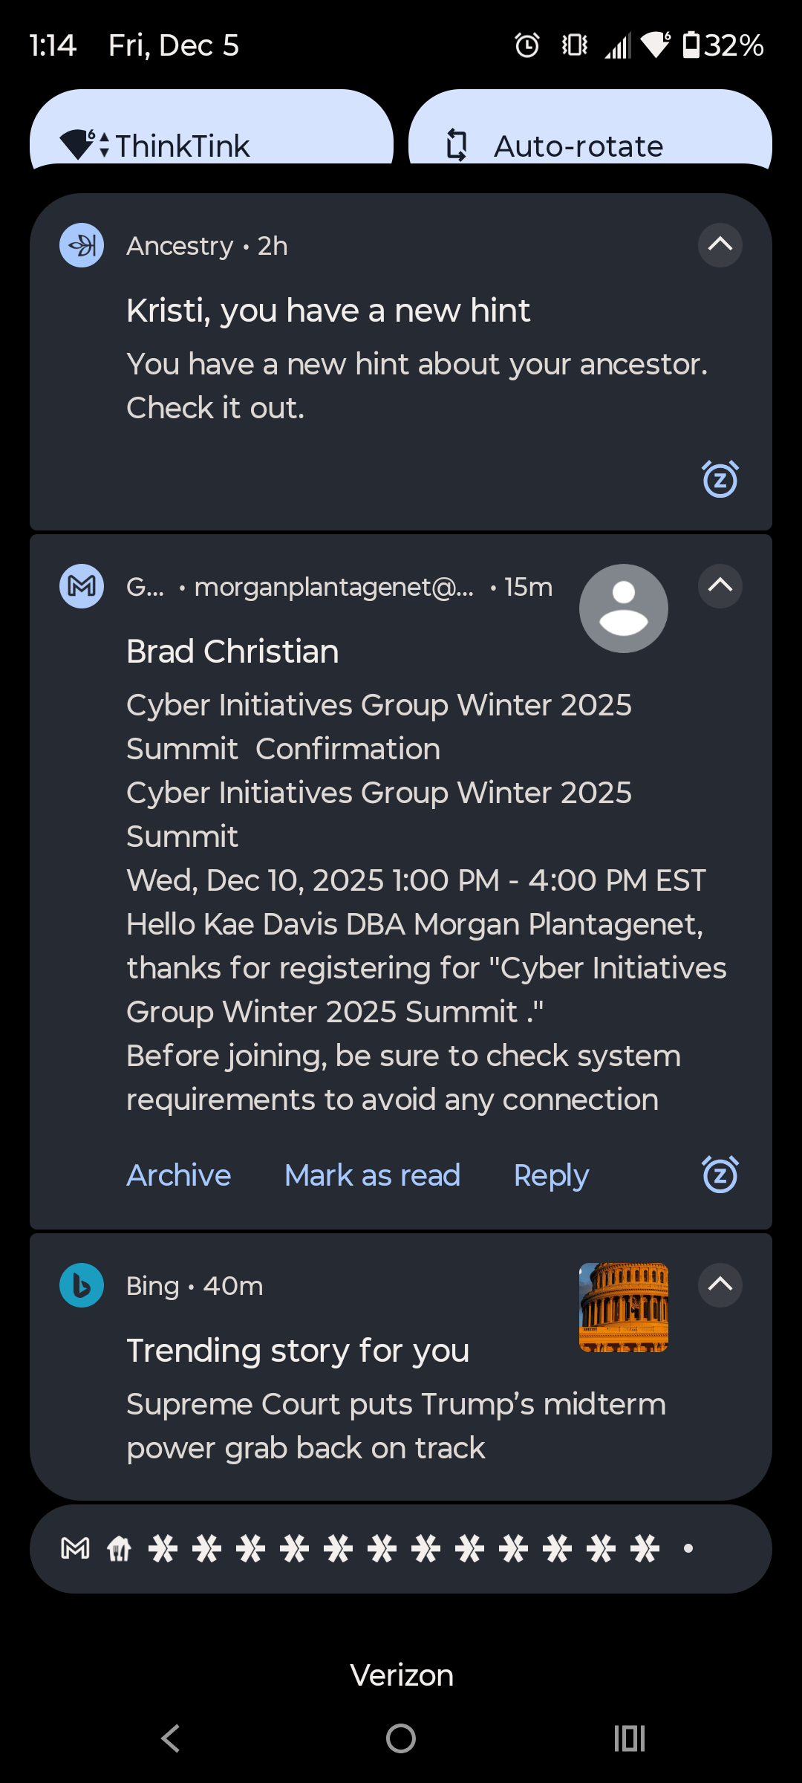The height and width of the screenshot is (1783, 802).
Task: Collapse the Bing trending story notification
Action: pos(718,1285)
